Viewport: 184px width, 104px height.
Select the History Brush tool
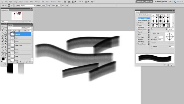(5, 38)
